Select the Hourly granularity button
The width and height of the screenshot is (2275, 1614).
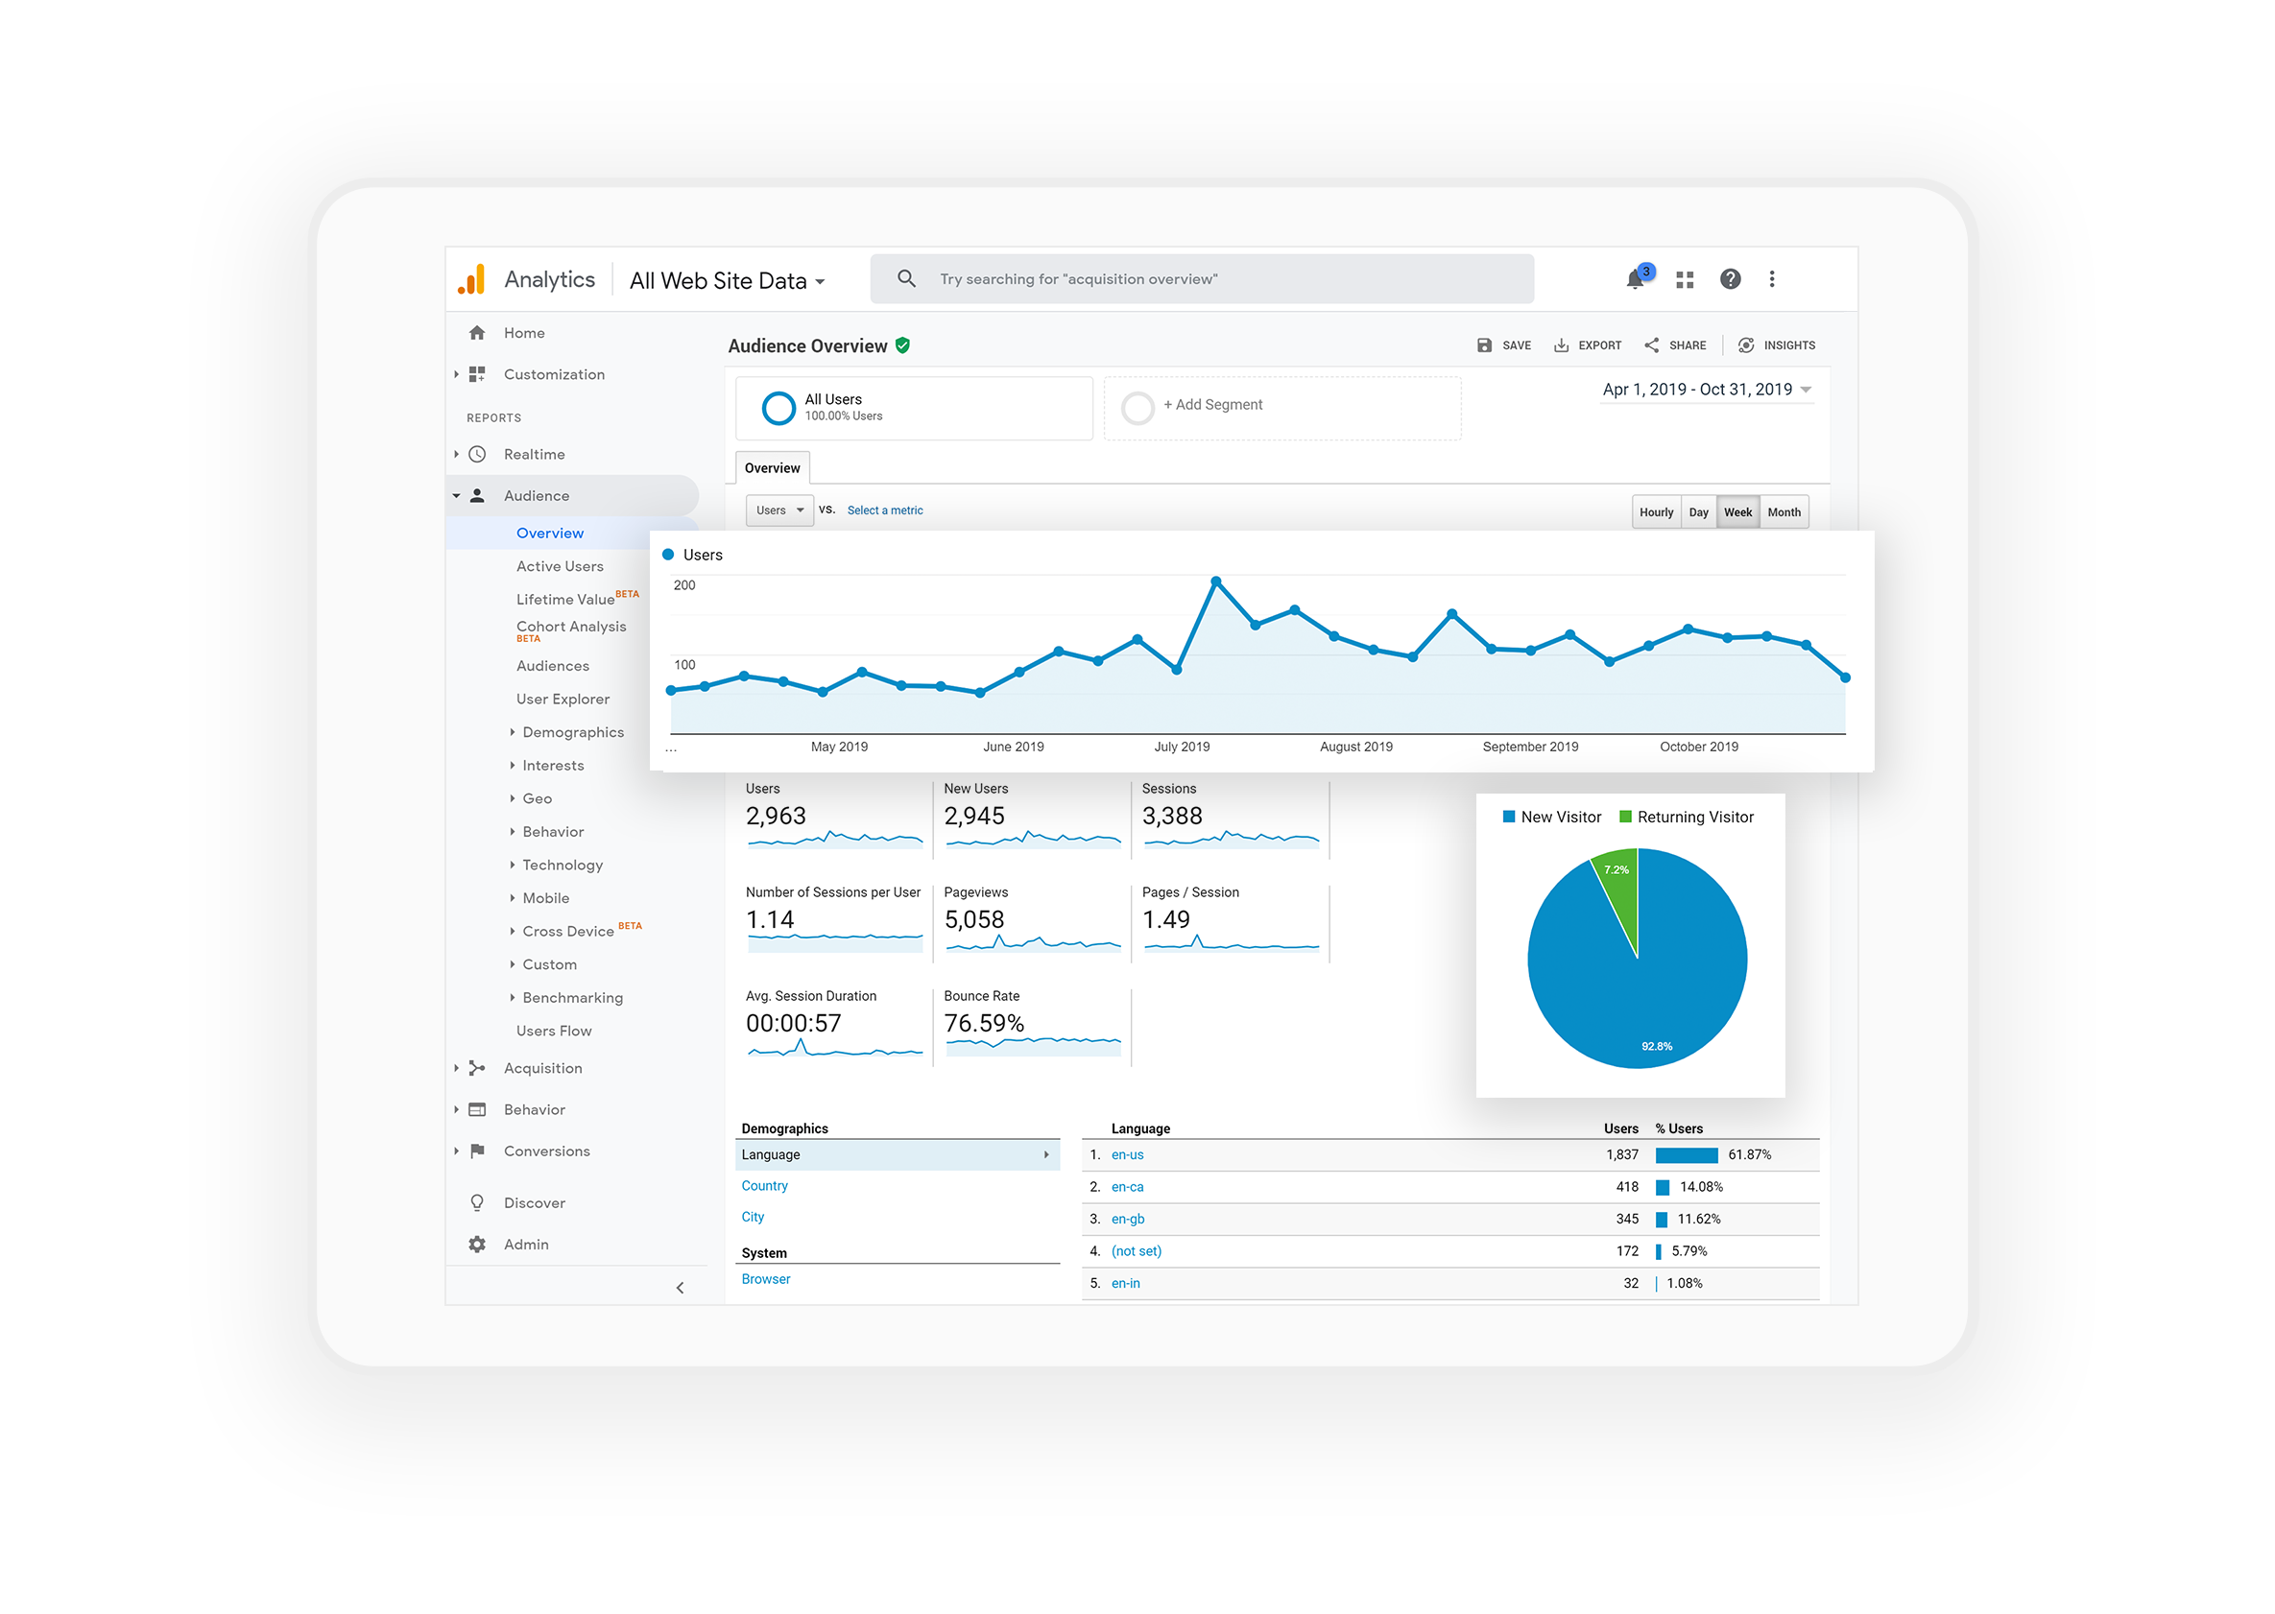click(1657, 512)
